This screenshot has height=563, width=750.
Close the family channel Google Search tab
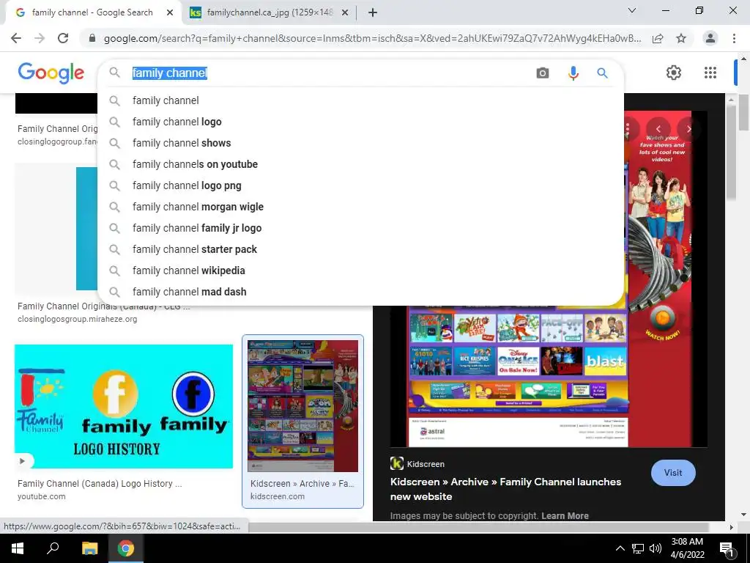click(x=170, y=13)
